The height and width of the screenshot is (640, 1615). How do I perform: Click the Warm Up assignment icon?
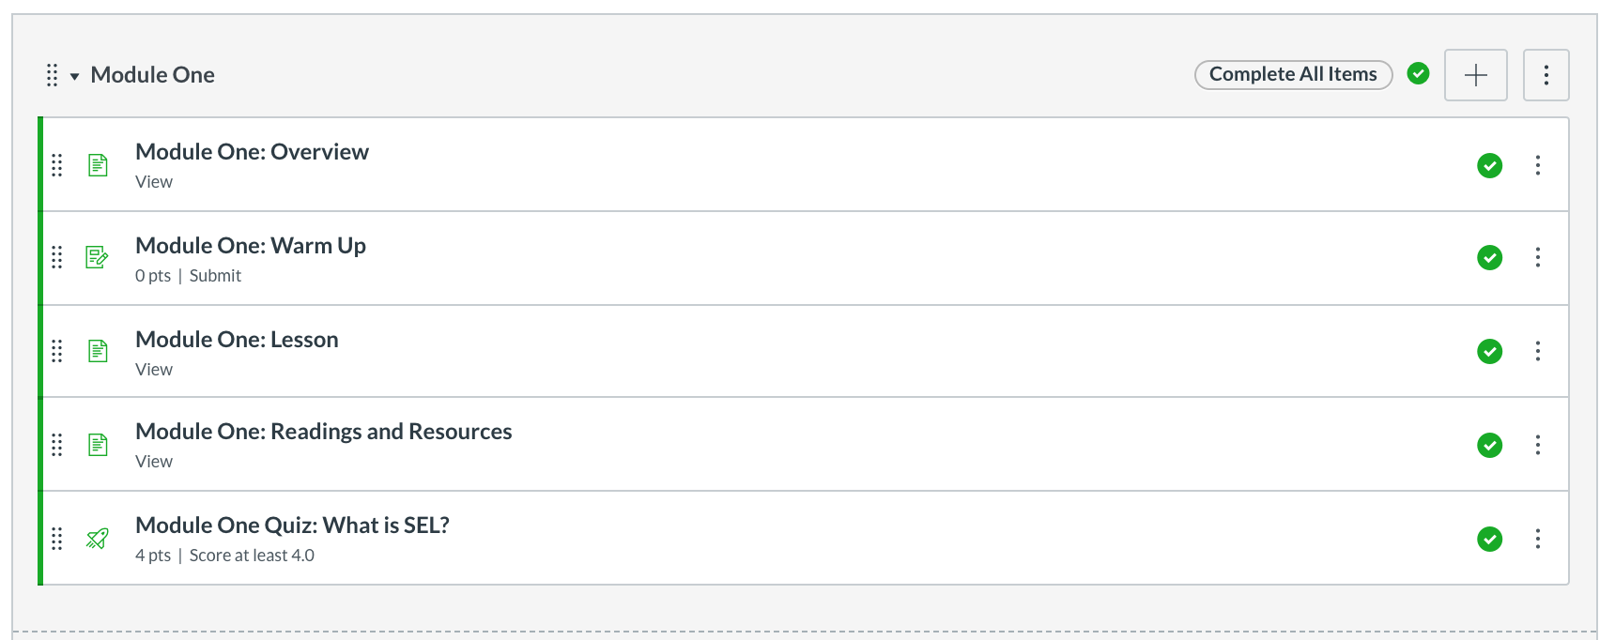pyautogui.click(x=97, y=257)
